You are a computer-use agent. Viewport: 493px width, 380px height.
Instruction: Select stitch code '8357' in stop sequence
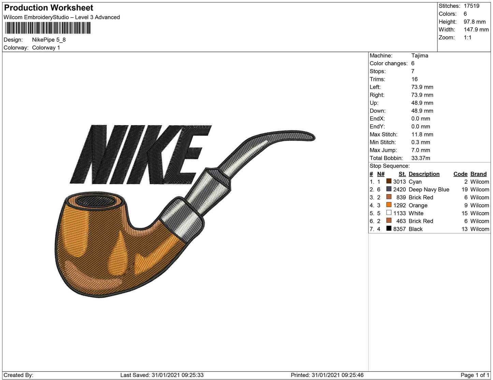click(400, 229)
